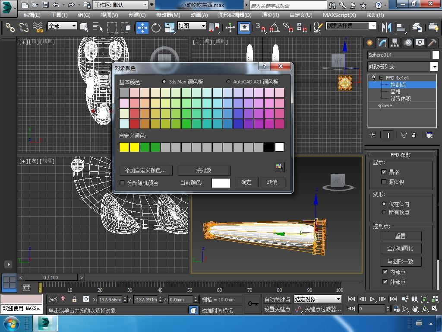This screenshot has width=442, height=332.
Task: Open Select by Name list icon
Action: pyautogui.click(x=98, y=27)
